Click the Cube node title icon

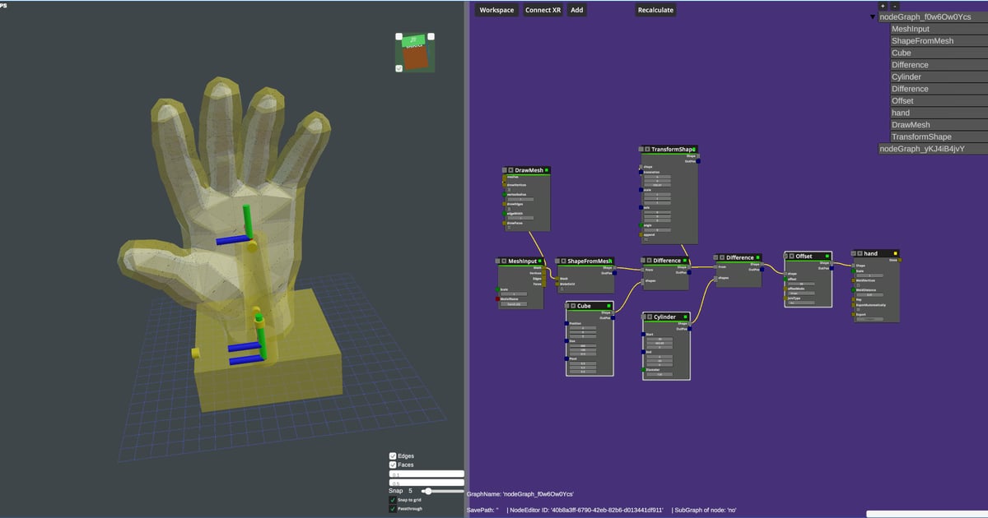[x=575, y=306]
